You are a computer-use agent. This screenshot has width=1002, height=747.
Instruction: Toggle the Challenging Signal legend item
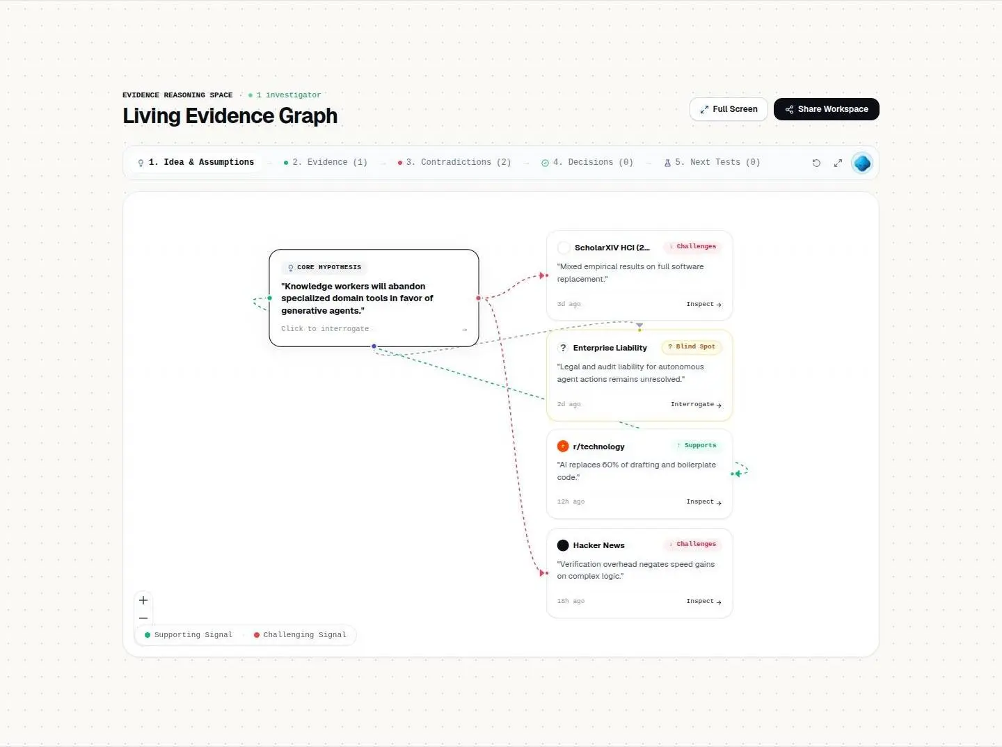click(300, 635)
